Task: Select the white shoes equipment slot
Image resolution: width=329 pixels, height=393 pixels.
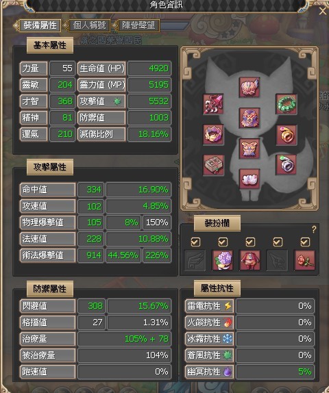Action: click(249, 179)
